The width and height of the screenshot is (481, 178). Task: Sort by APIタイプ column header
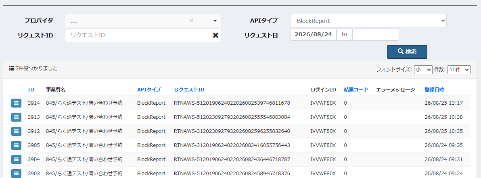click(x=149, y=90)
